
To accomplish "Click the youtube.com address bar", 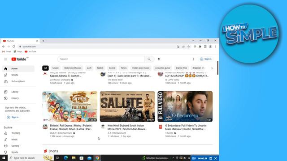I will pyautogui.click(x=97, y=47).
